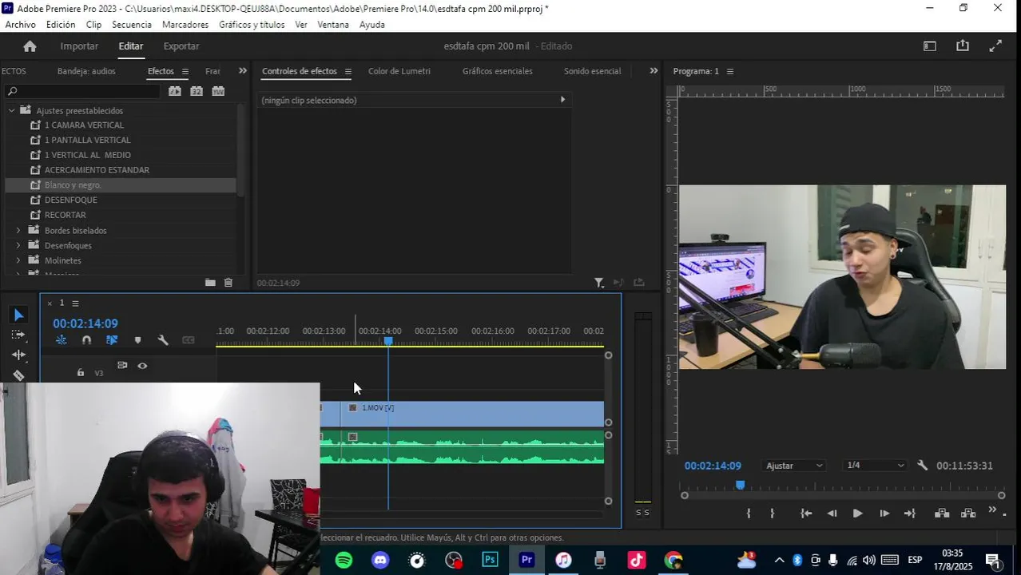Show more Effects panel group tabs chevron
Image resolution: width=1021 pixels, height=575 pixels.
243,71
